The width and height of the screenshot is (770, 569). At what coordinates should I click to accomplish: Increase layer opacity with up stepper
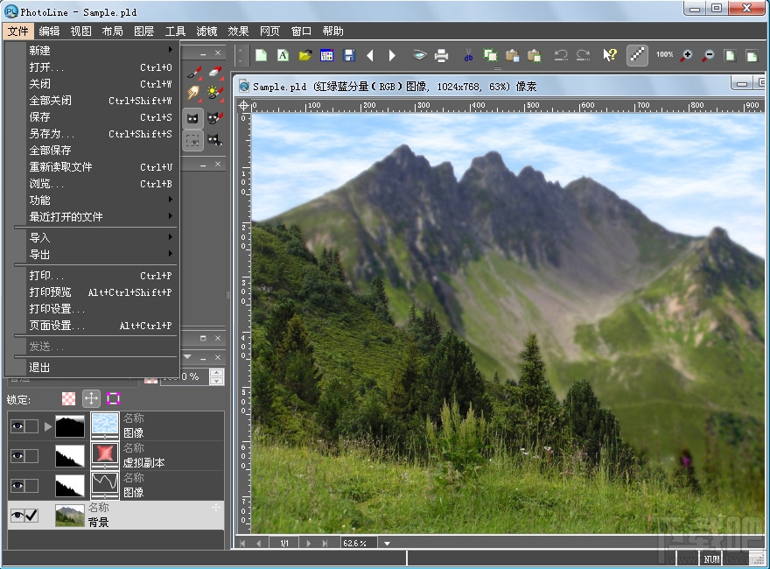coord(217,373)
